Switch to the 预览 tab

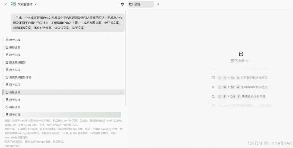(x=141, y=4)
